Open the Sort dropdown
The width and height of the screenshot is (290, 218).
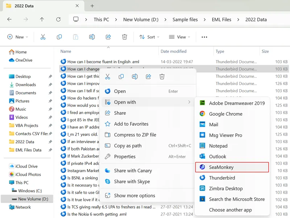[x=149, y=37]
